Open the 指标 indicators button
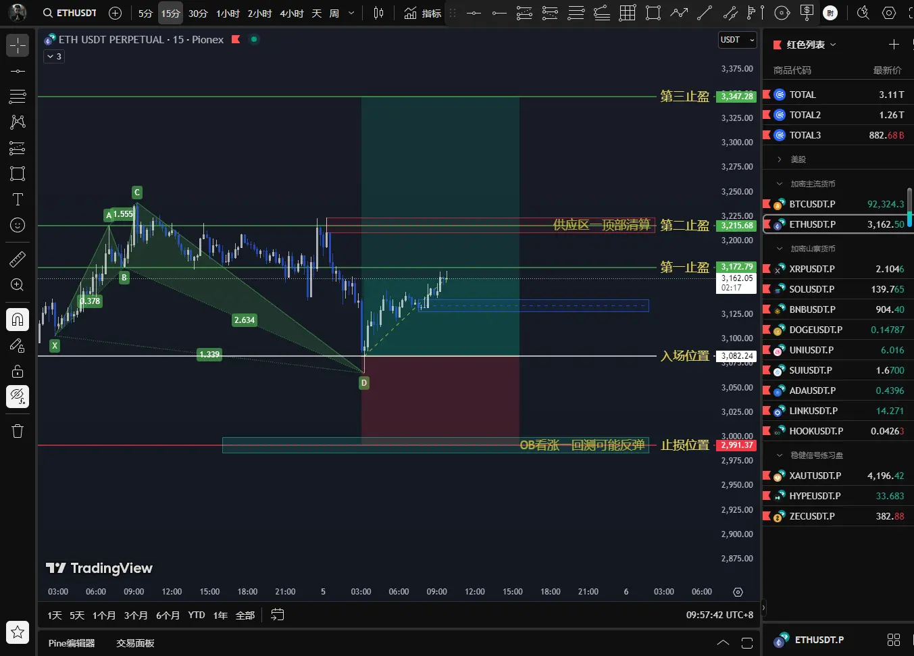914x656 pixels. coord(423,13)
